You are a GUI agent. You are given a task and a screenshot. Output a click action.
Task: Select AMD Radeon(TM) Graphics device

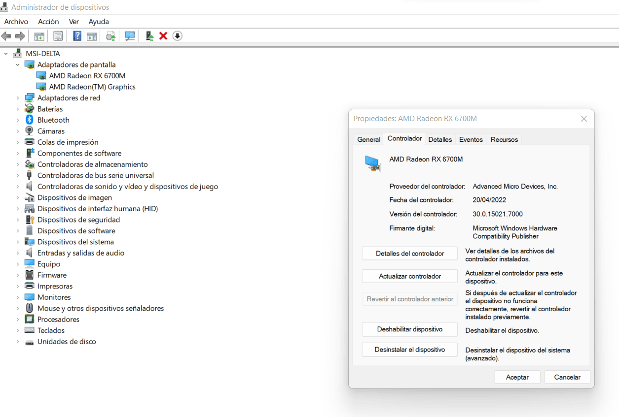tap(92, 87)
